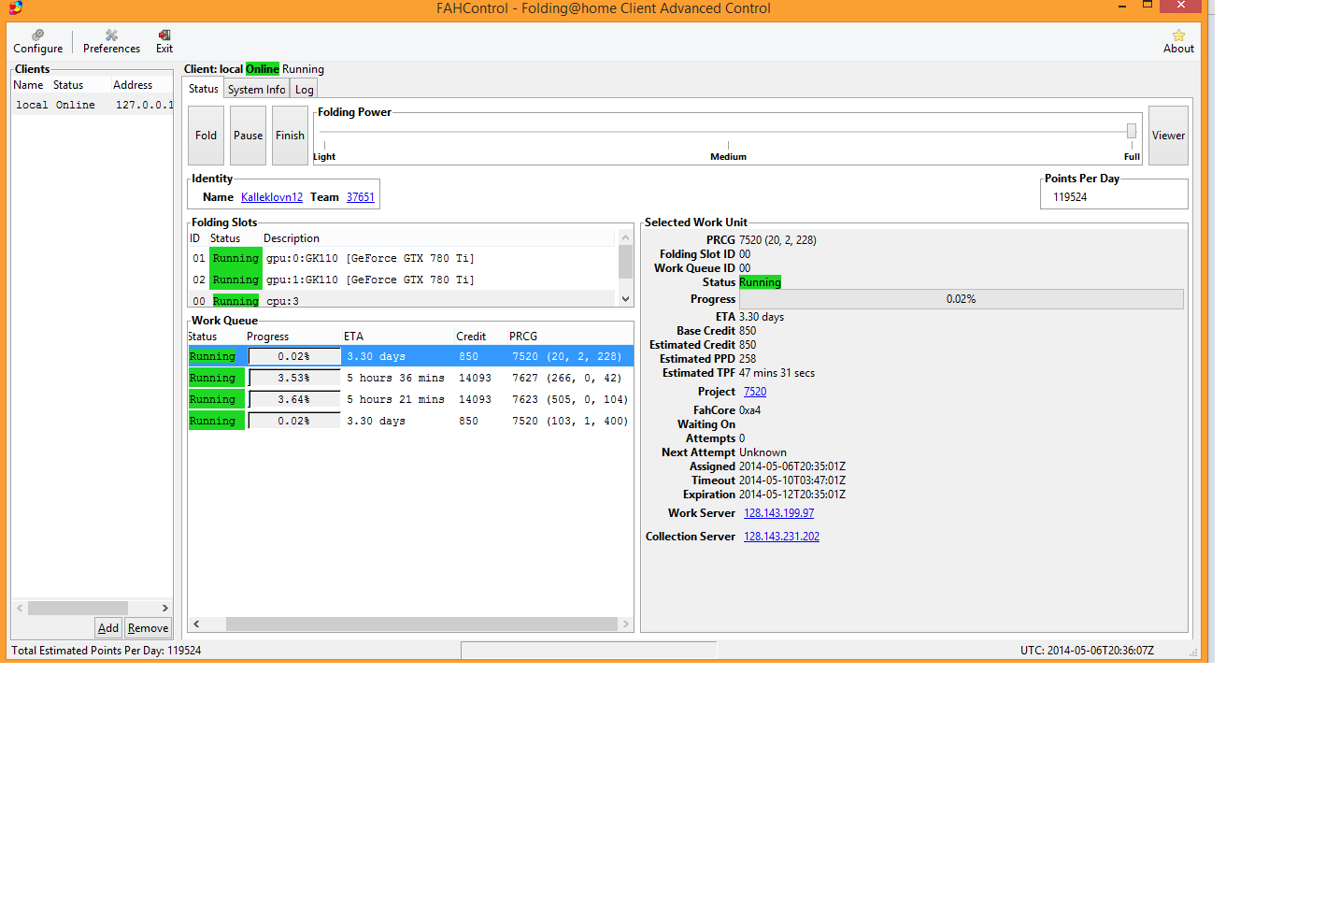Open the About star icon

pyautogui.click(x=1178, y=41)
